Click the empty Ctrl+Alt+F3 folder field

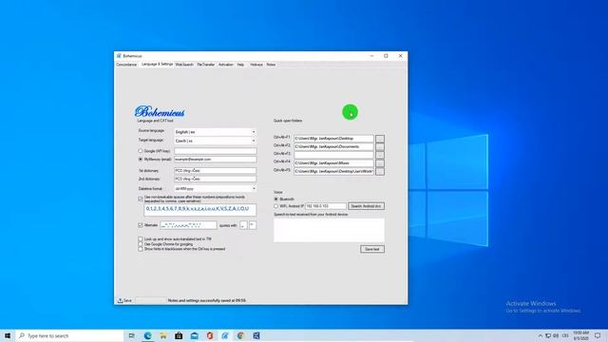pyautogui.click(x=333, y=155)
